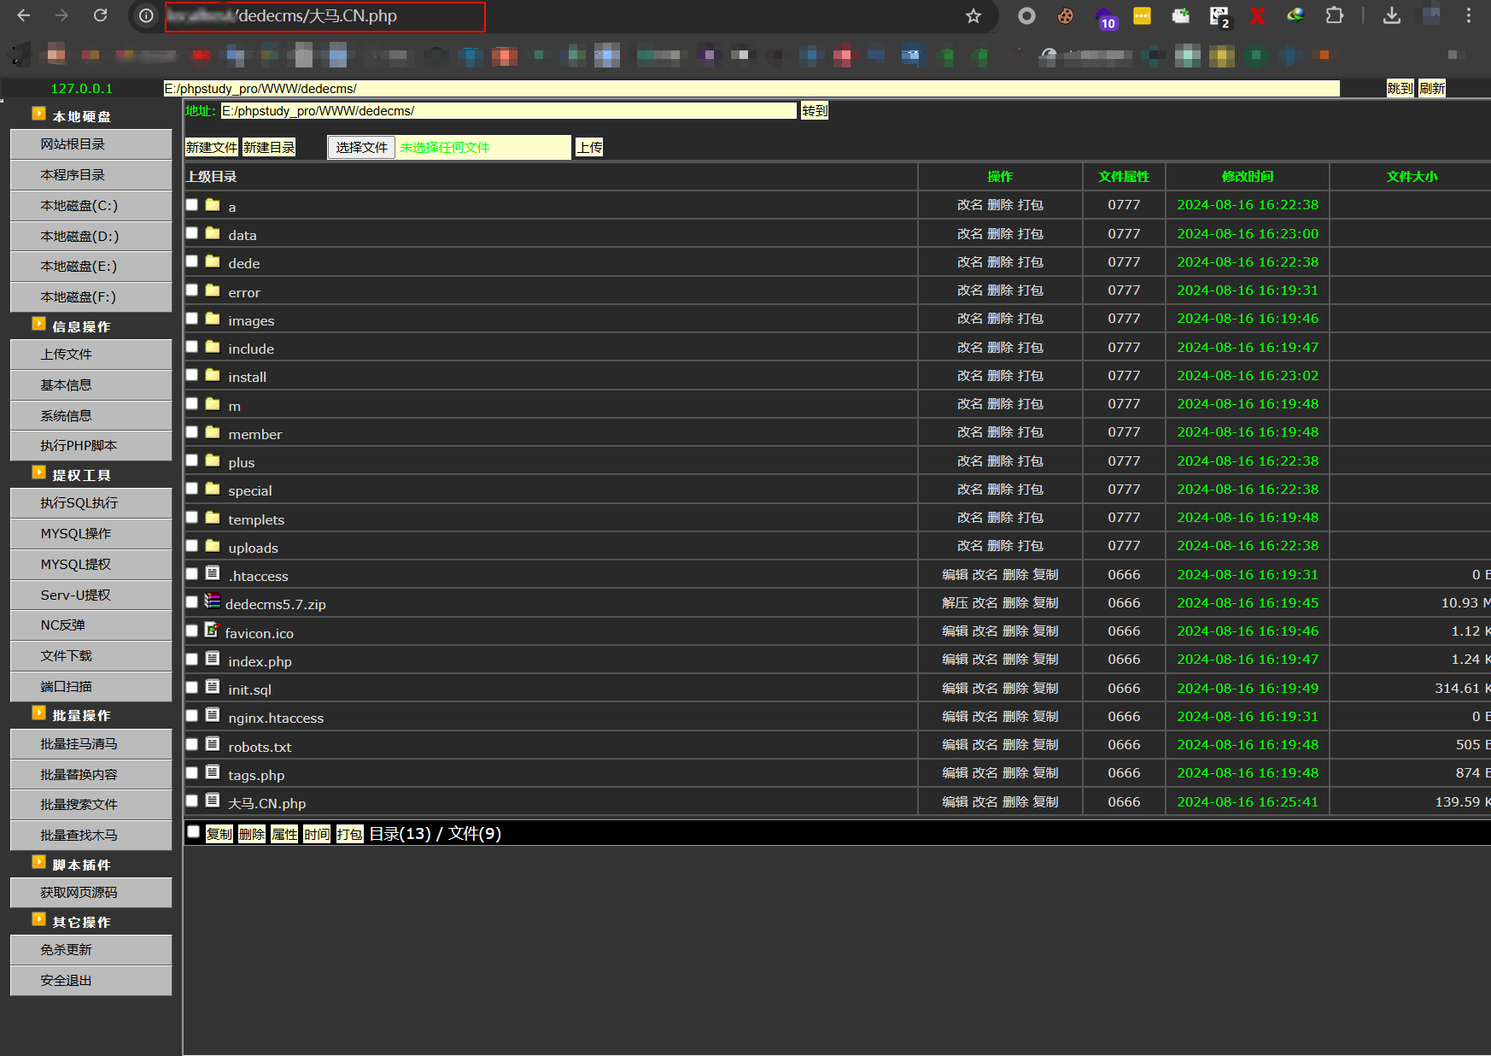Collapse the 其它操作 sidebar section
Image resolution: width=1491 pixels, height=1056 pixels.
click(81, 922)
